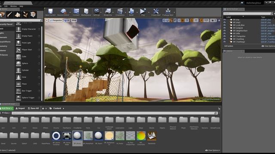The width and height of the screenshot is (275, 154).
Task: Click the Point Light icon in list
Action: pos(18,43)
